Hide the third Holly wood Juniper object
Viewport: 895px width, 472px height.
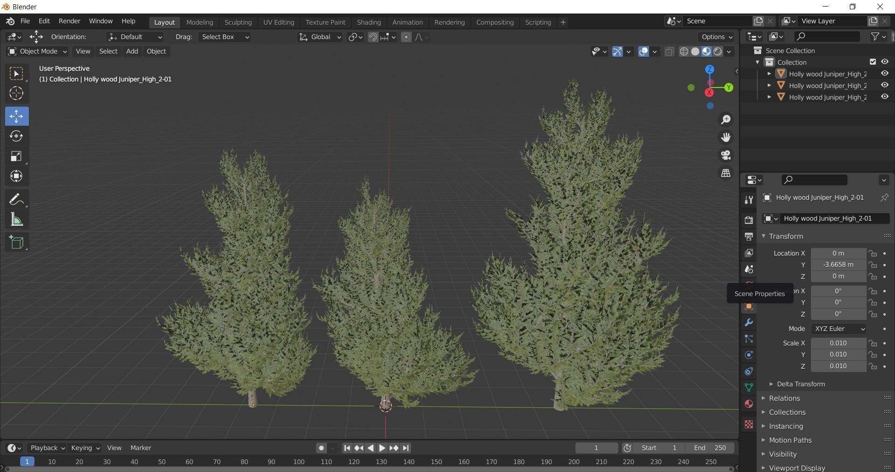pos(884,97)
